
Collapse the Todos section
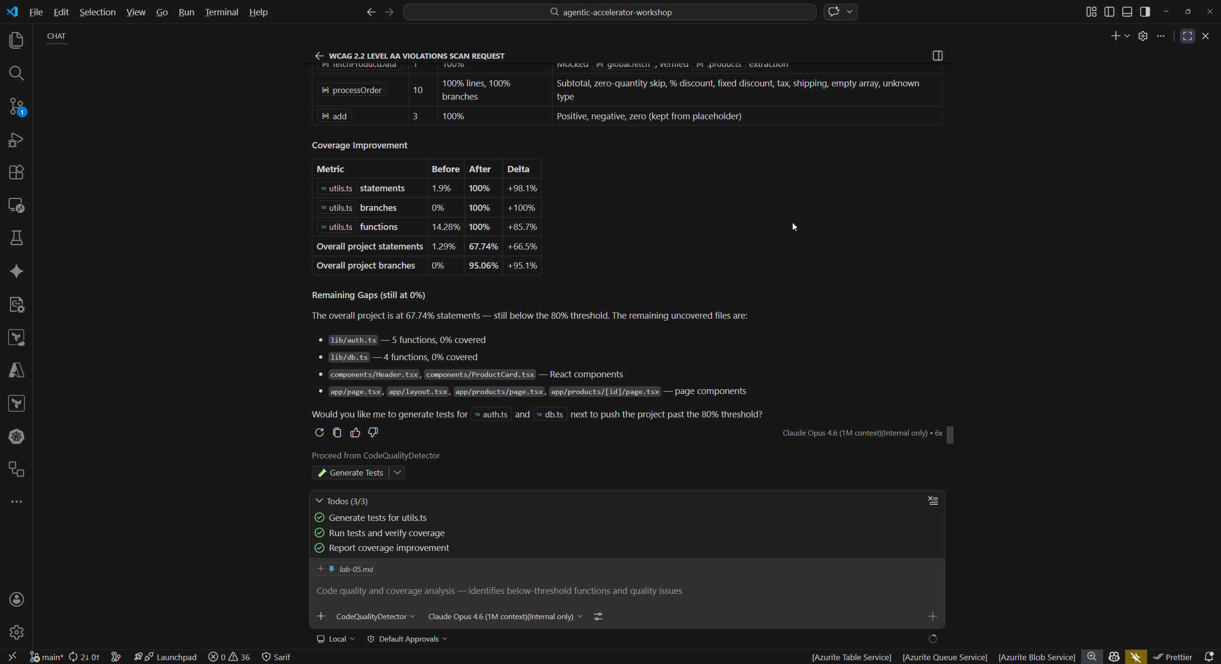[319, 501]
